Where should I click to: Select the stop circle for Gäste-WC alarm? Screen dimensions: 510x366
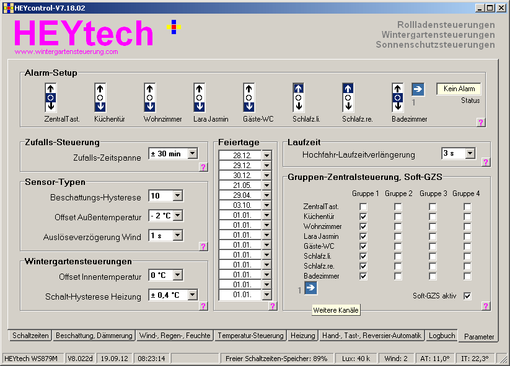pyautogui.click(x=249, y=97)
